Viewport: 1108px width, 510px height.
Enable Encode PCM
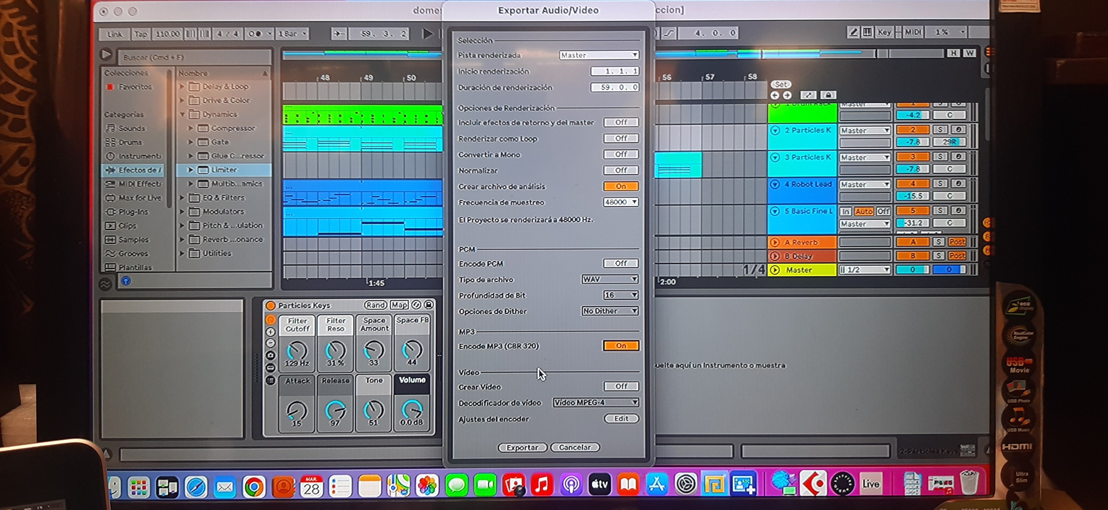tap(621, 263)
